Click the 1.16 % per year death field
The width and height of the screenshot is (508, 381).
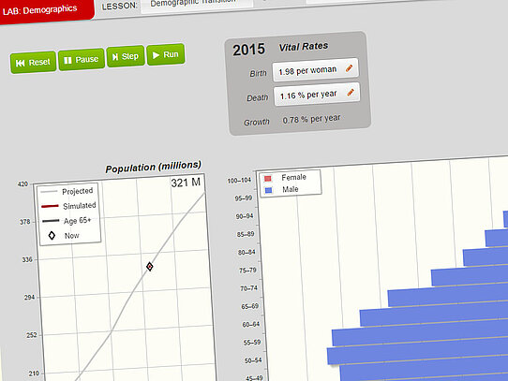(x=317, y=95)
